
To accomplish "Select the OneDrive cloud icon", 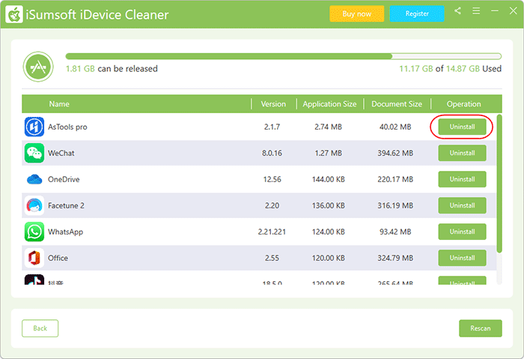I will [x=34, y=179].
